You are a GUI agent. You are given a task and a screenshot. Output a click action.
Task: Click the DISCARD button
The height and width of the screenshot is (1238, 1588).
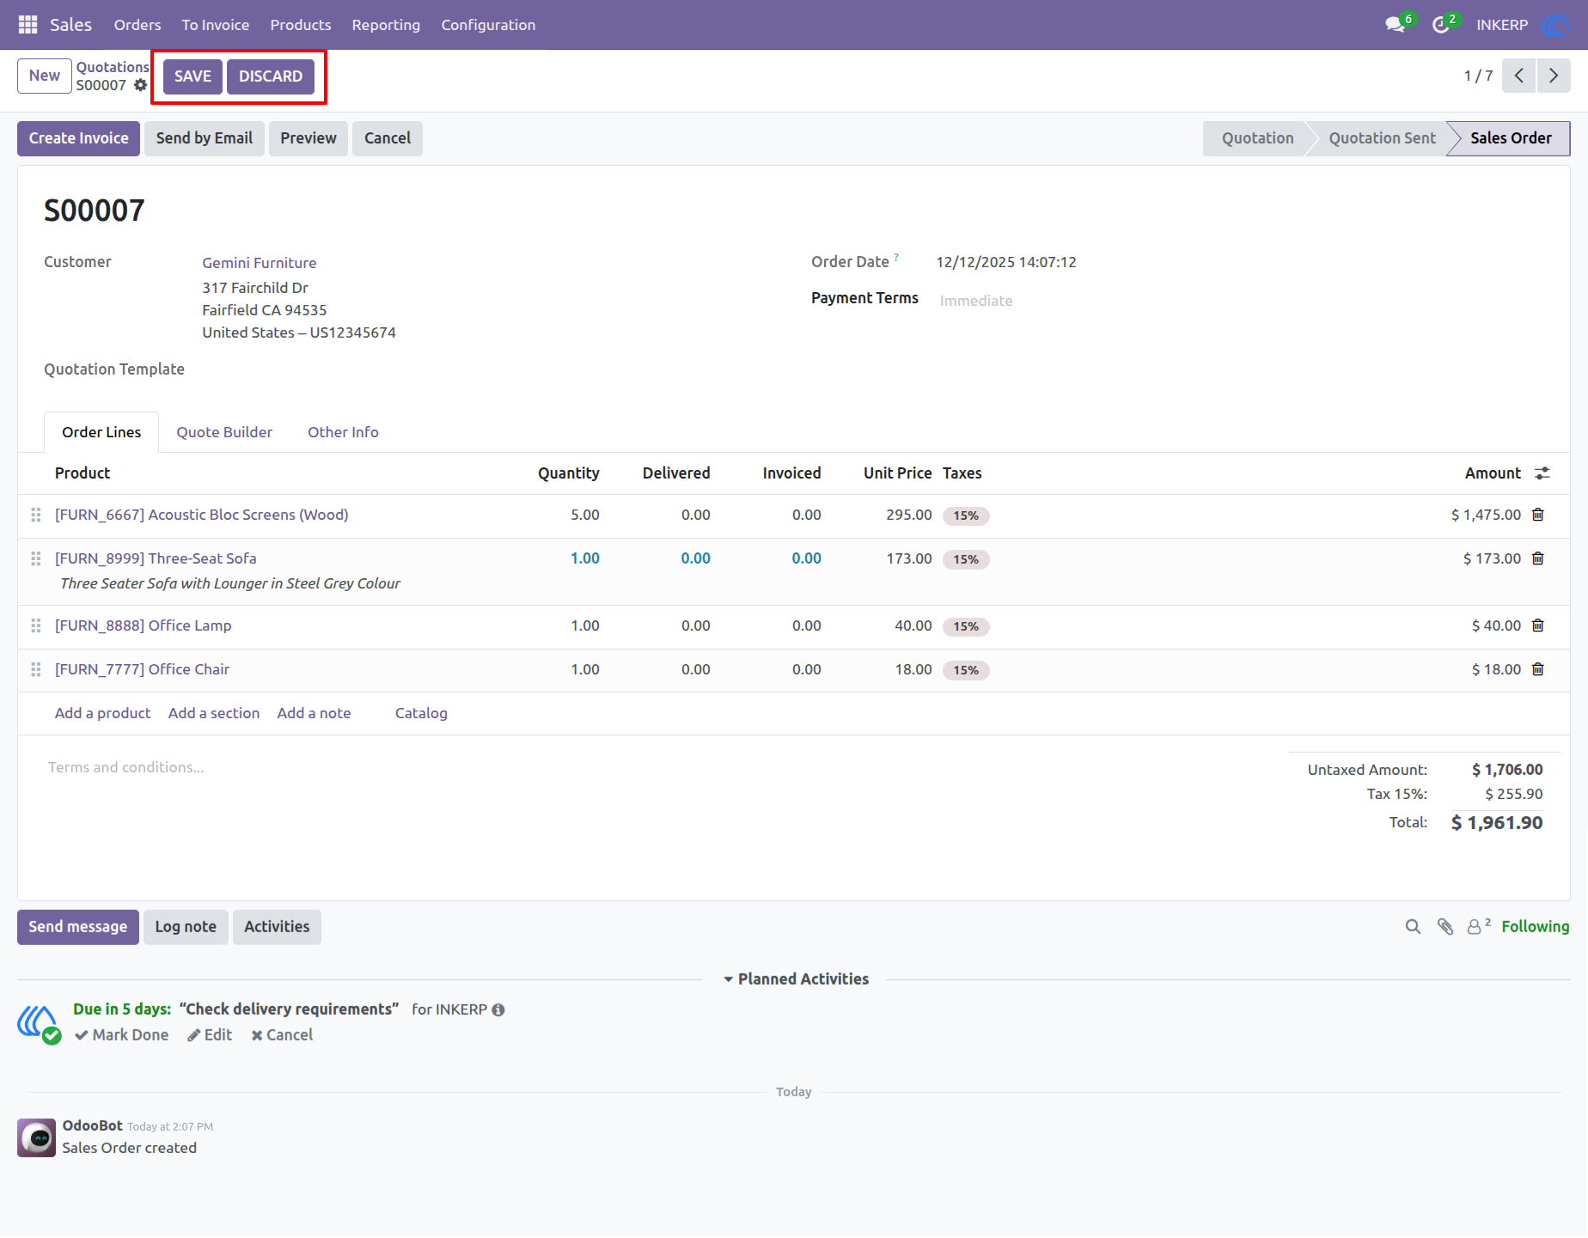(271, 76)
